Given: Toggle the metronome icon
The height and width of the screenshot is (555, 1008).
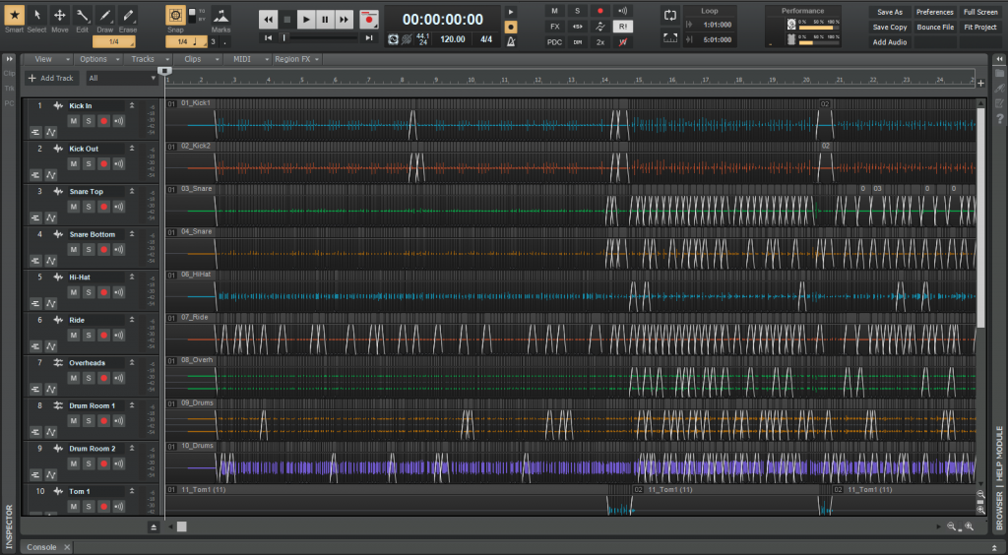Looking at the screenshot, I should click(x=511, y=41).
